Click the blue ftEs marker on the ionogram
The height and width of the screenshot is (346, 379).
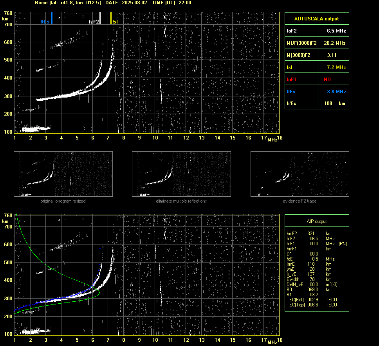point(52,18)
